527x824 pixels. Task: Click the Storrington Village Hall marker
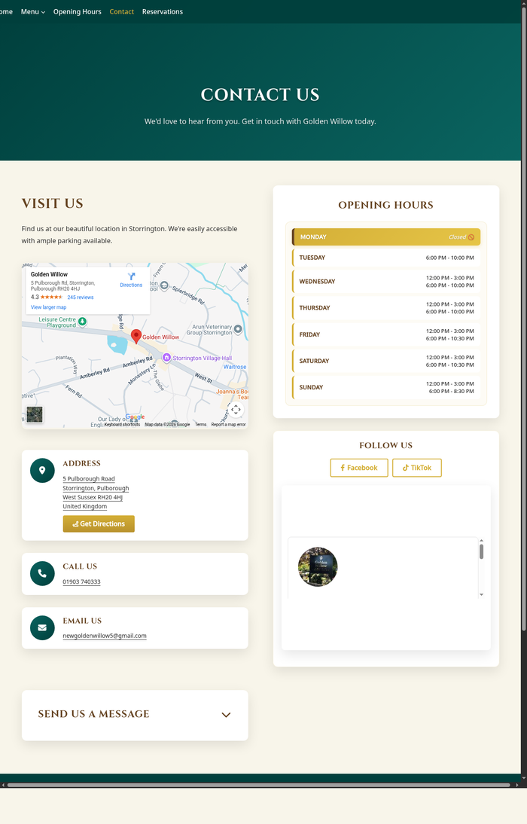pyautogui.click(x=166, y=358)
